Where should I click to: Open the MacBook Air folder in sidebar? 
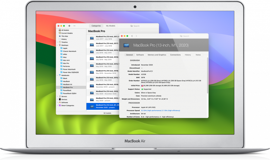tap(67, 84)
